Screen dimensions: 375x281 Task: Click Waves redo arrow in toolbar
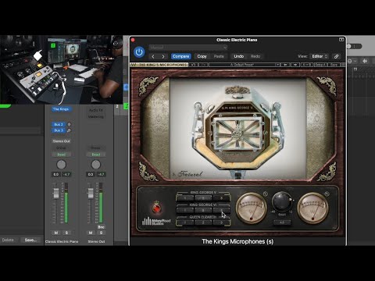(x=203, y=65)
